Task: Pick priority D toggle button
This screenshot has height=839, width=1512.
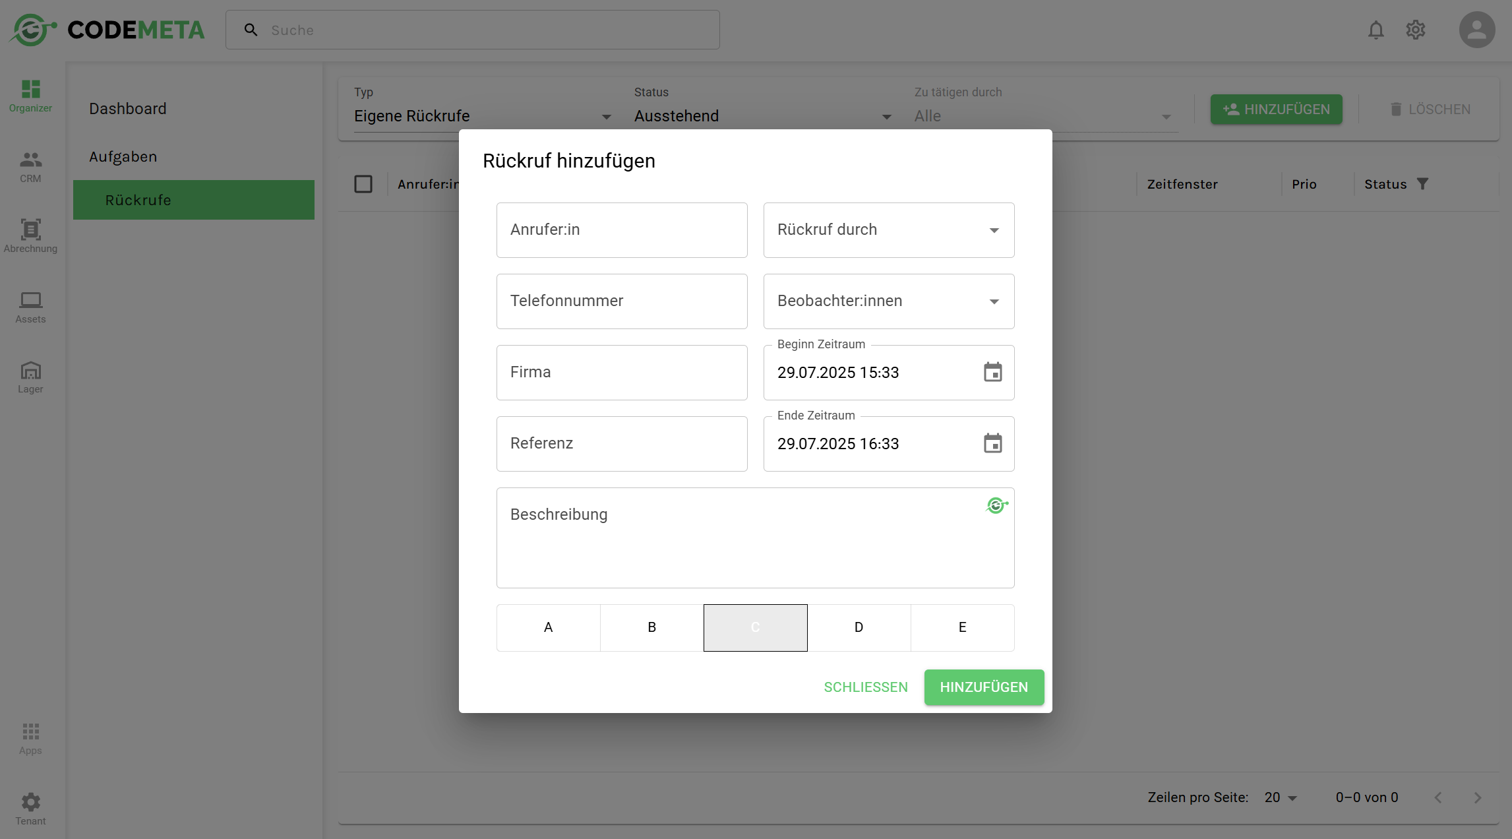Action: [x=859, y=627]
